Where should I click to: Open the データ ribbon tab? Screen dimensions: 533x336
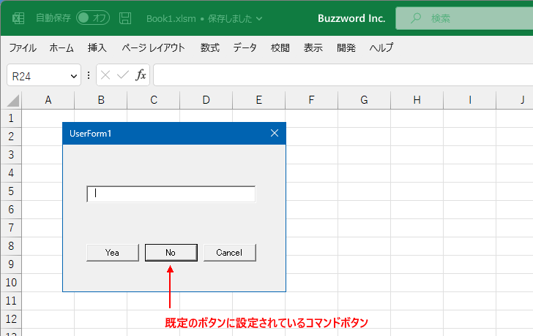click(x=245, y=47)
